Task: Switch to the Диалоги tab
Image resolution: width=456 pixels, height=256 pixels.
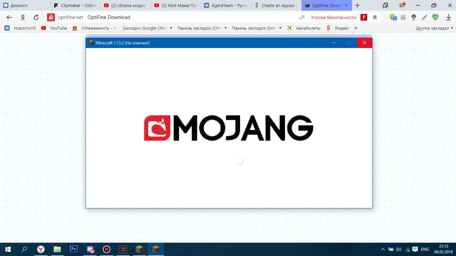Action: pos(25,5)
